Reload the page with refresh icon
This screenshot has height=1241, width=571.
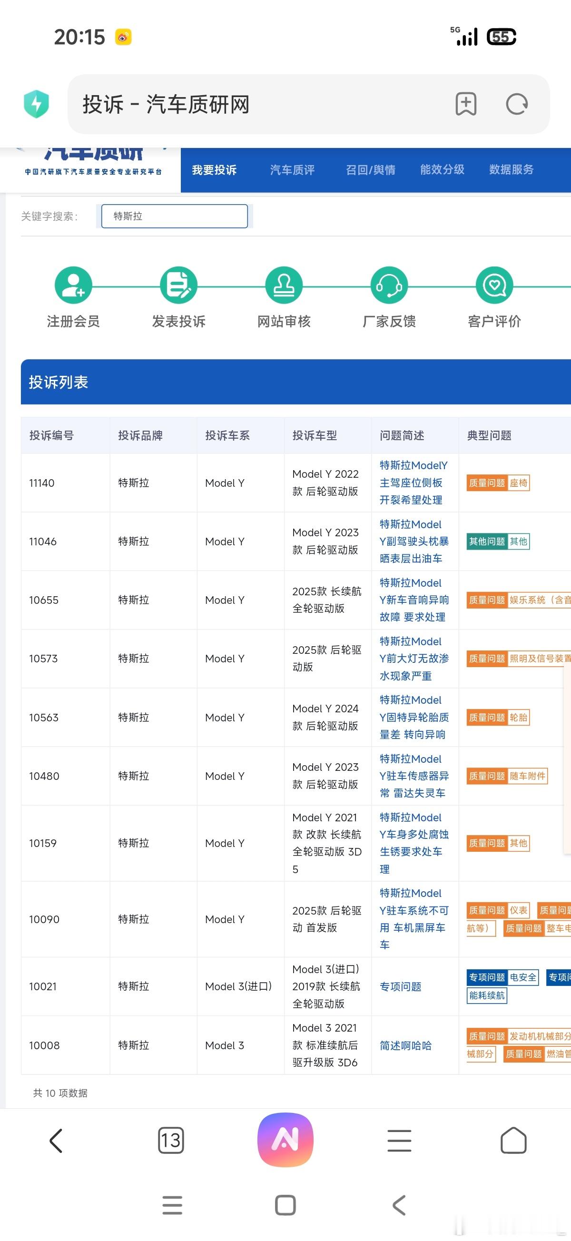[517, 104]
